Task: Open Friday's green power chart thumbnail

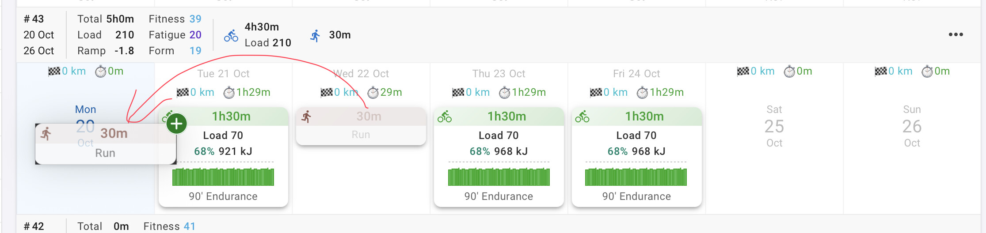Action: pos(636,177)
